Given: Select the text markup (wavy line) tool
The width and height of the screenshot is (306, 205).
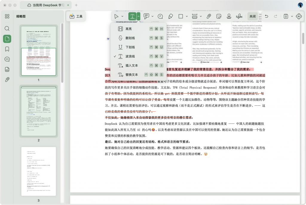Looking at the screenshot, I should pos(132,16).
